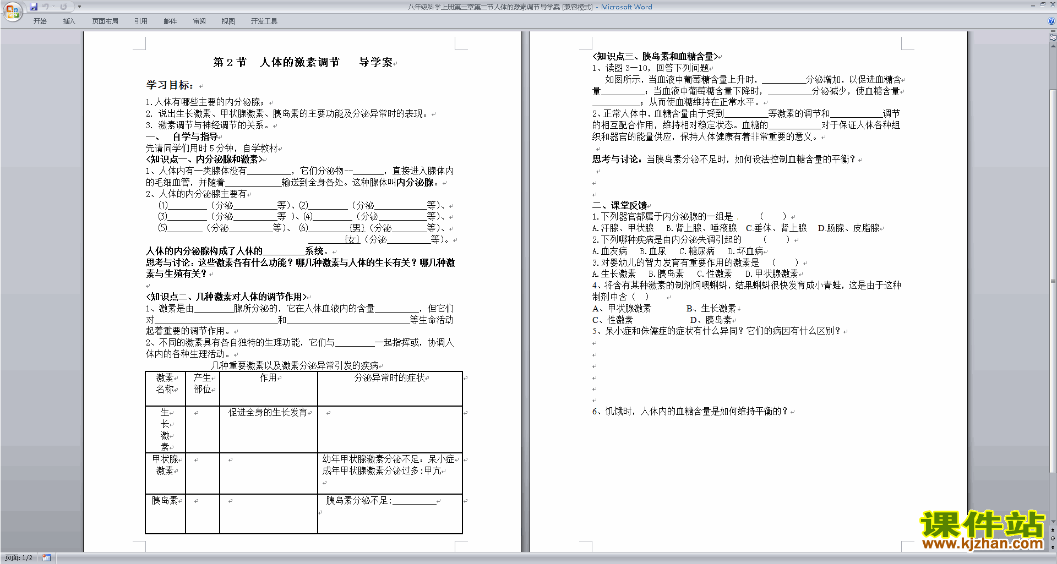This screenshot has height=564, width=1057.
Task: Click answer option D、胰岛素 in question 4
Action: point(711,320)
